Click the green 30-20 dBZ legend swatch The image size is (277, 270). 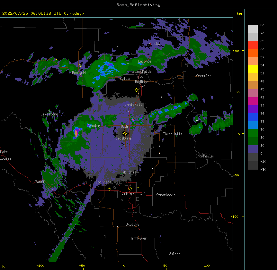(253, 133)
